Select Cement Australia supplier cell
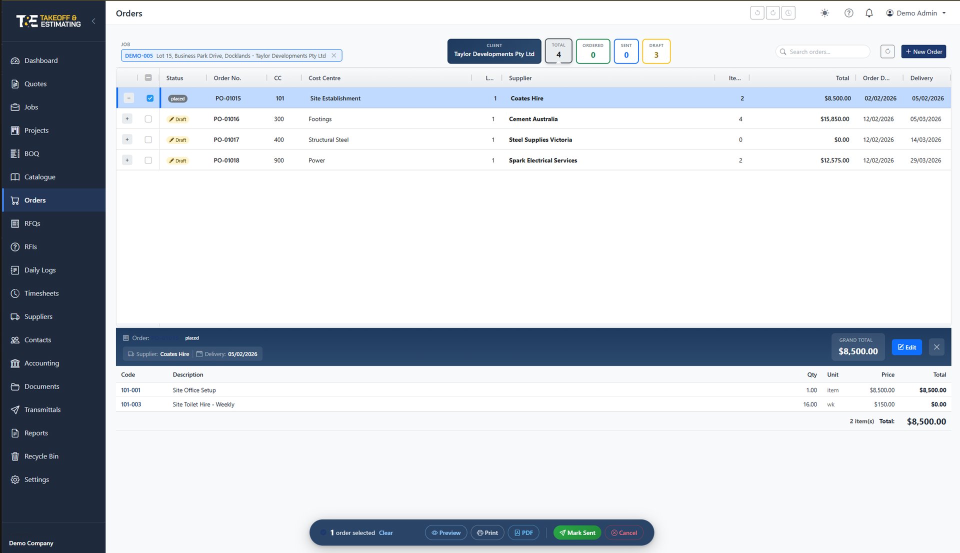The width and height of the screenshot is (960, 553). [x=533, y=119]
